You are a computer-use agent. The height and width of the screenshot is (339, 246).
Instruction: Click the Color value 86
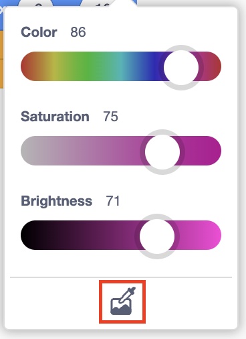coord(78,32)
